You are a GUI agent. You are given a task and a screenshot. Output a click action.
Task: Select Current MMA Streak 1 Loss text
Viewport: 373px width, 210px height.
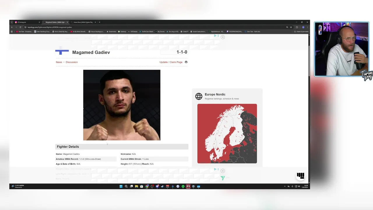pos(135,159)
